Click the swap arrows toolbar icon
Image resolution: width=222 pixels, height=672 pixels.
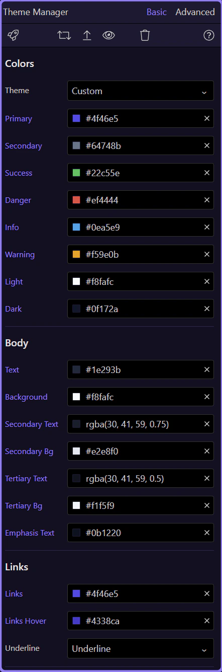click(x=64, y=35)
